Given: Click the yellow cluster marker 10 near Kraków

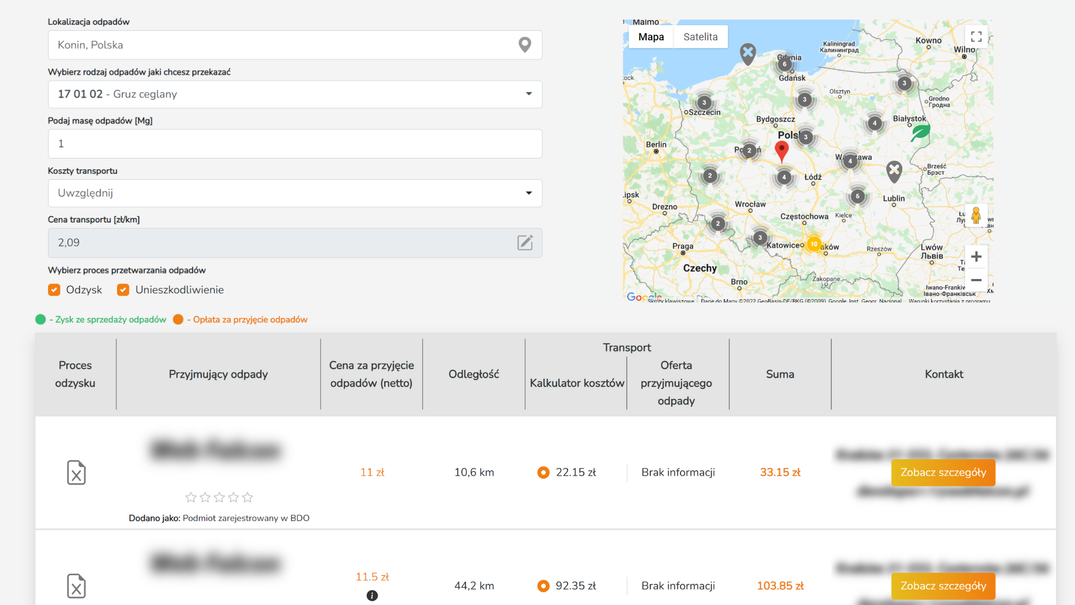Looking at the screenshot, I should pos(814,244).
